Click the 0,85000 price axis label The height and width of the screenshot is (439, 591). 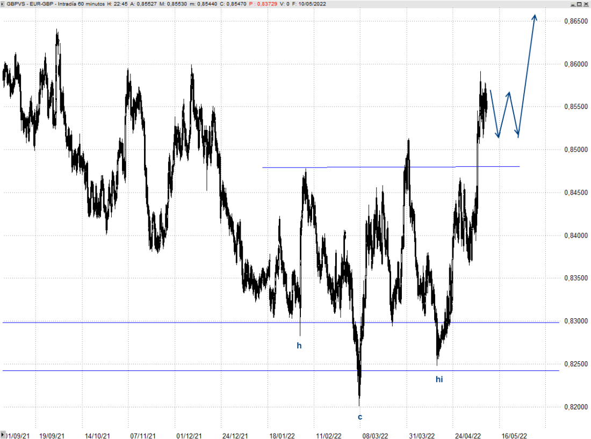[574, 149]
